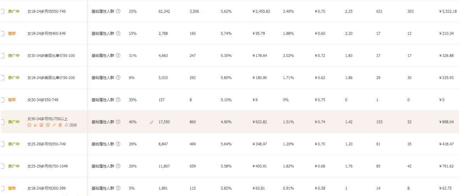Check the box for 女18-24岁月均550-749
The width and height of the screenshot is (459, 196).
[2, 11]
